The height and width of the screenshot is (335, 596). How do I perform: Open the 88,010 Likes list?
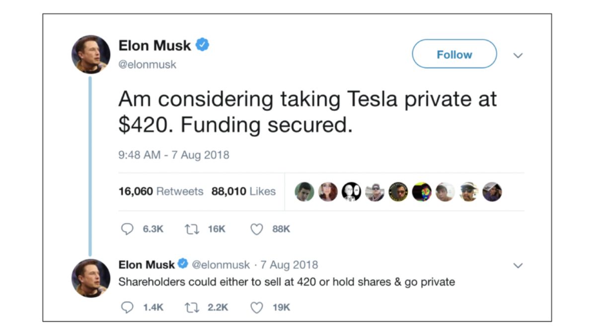tap(243, 192)
